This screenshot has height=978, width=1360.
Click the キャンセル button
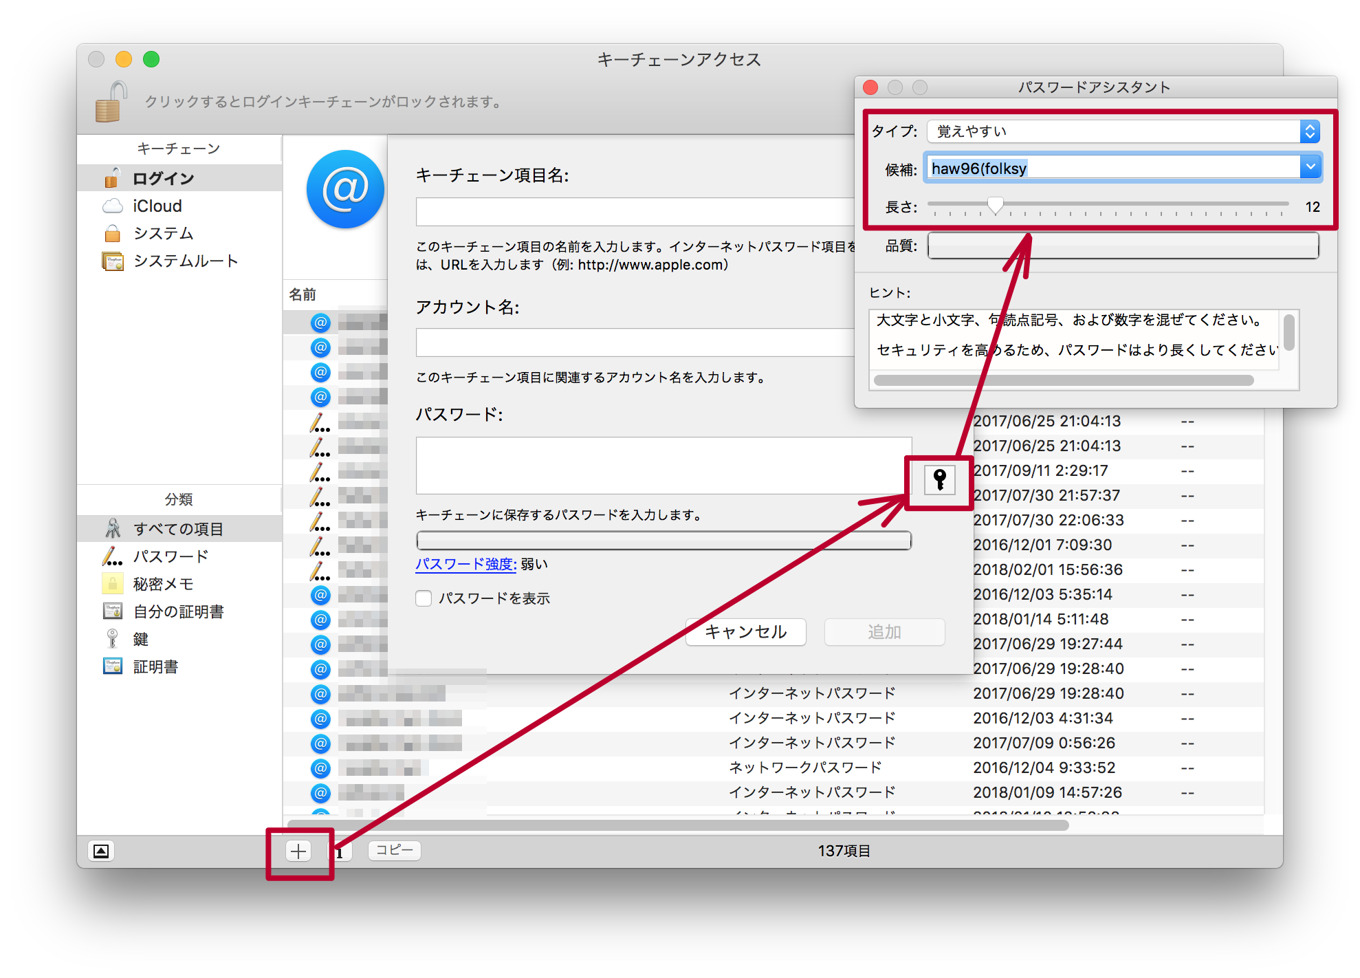(x=745, y=631)
